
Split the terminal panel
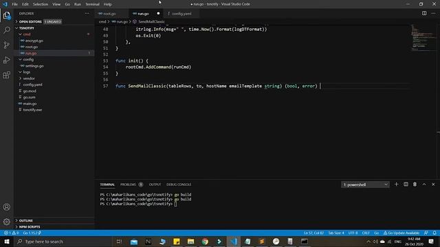coord(406,185)
